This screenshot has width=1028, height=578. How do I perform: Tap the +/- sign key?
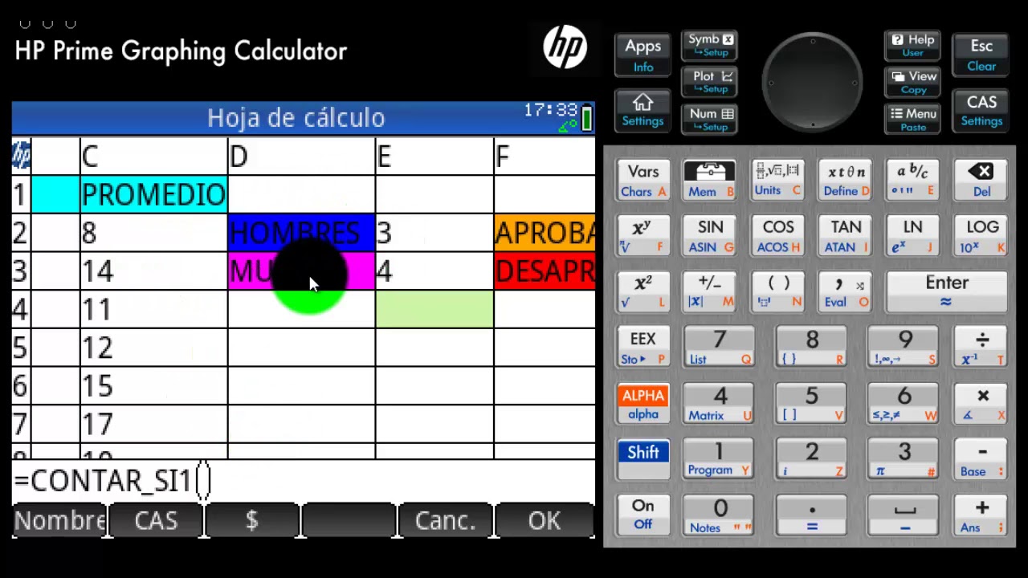[710, 291]
